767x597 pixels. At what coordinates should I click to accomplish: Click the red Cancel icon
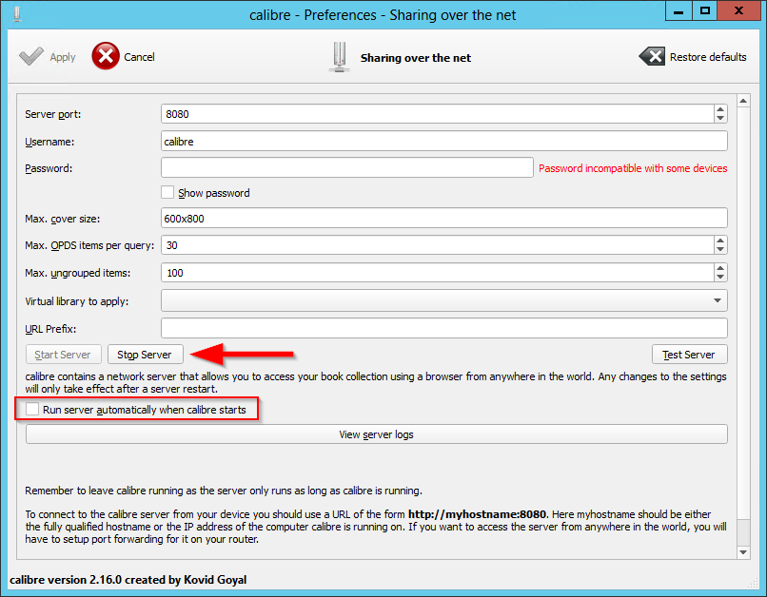106,56
